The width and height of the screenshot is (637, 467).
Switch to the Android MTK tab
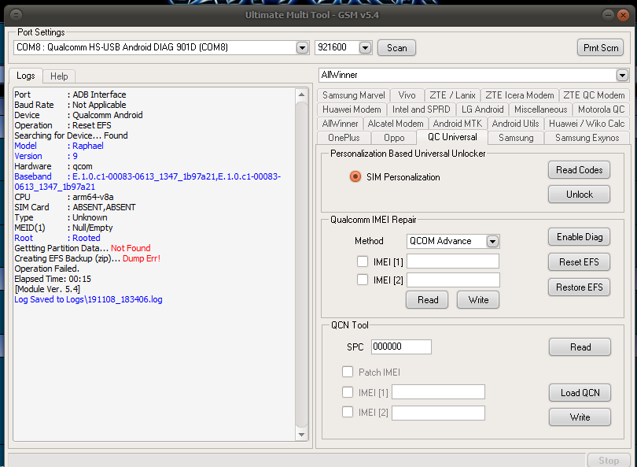pyautogui.click(x=456, y=124)
